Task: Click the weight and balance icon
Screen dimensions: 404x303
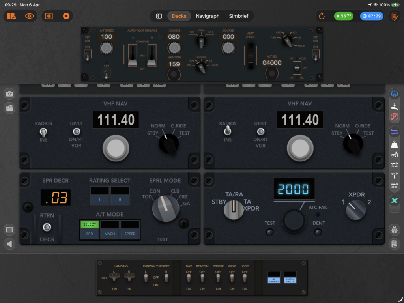Action: 394,145
